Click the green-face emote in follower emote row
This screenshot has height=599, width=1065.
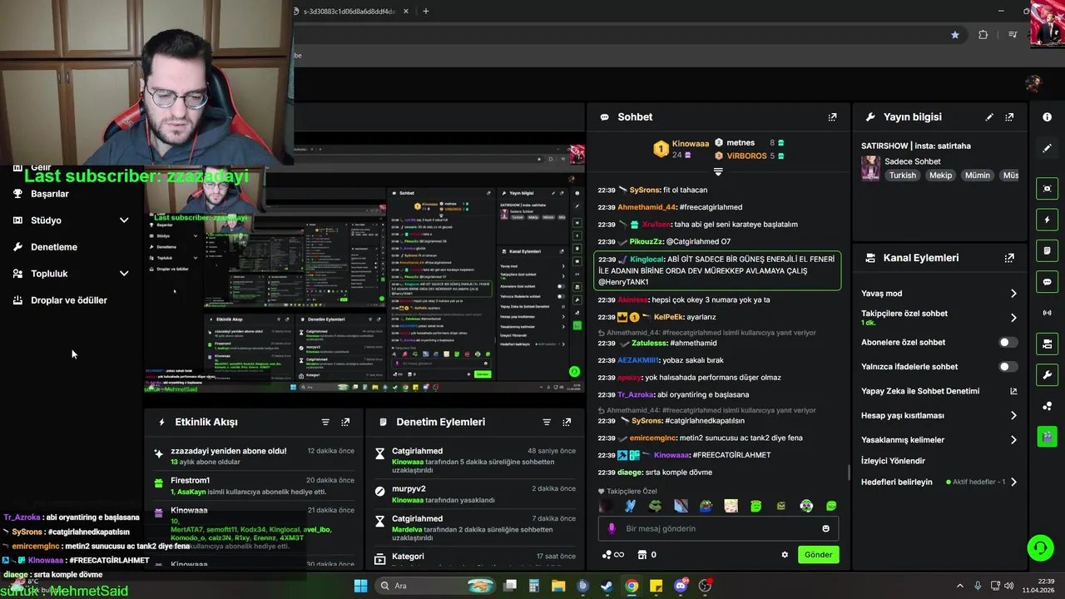pos(755,506)
